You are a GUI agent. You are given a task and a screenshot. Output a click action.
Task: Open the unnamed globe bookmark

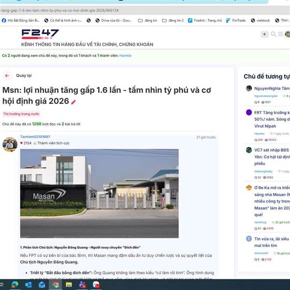point(89,20)
